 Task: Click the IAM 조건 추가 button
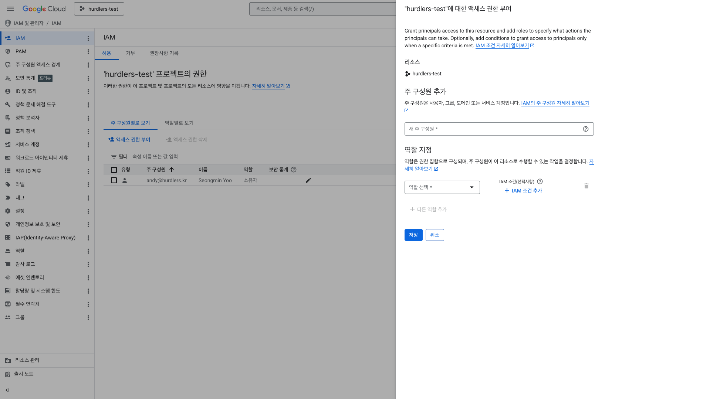coord(523,191)
